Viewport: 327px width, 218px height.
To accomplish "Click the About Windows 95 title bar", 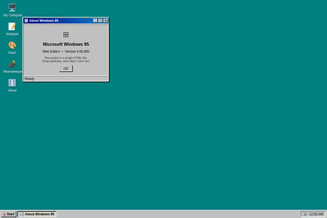I will tap(66, 20).
